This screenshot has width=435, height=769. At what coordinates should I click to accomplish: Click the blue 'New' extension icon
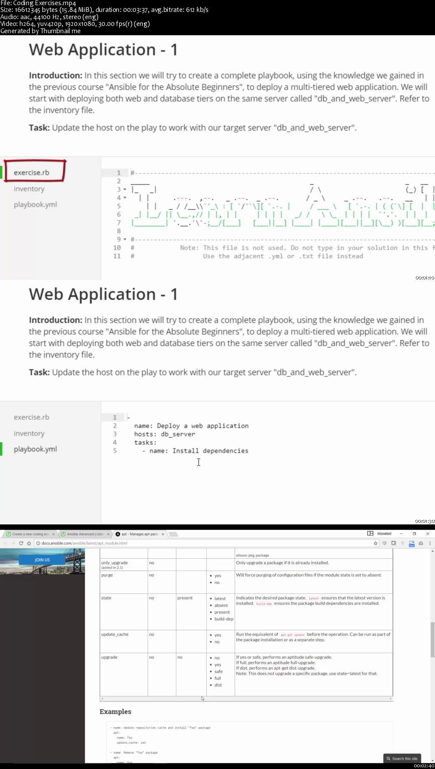tap(412, 544)
